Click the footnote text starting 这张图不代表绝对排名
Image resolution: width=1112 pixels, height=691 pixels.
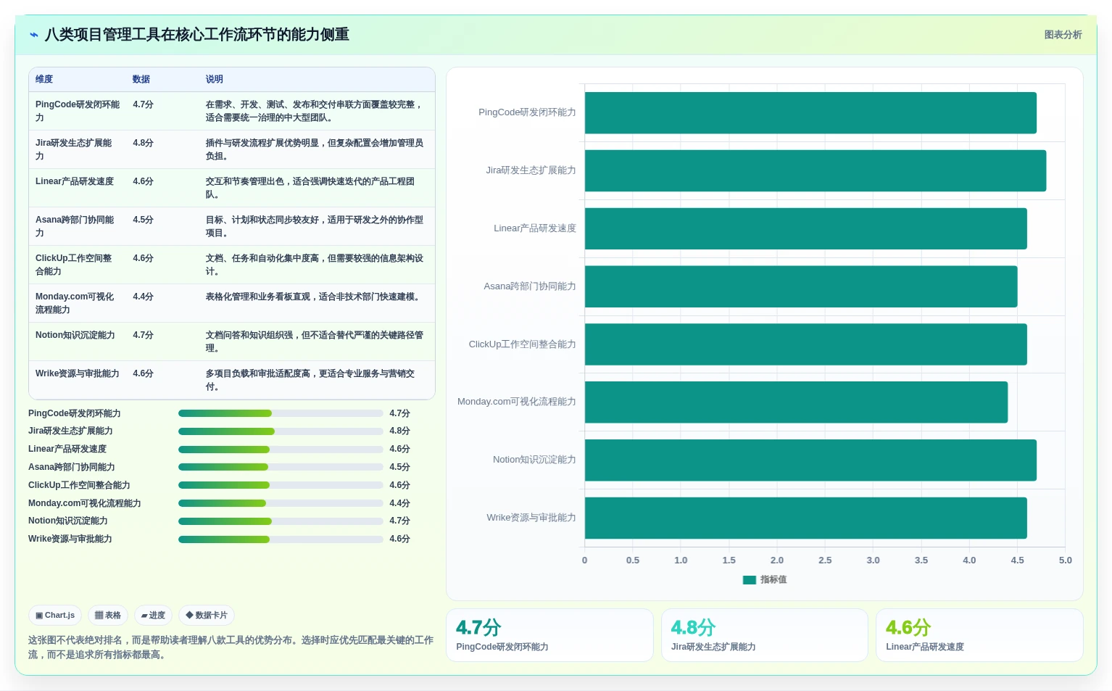point(231,647)
